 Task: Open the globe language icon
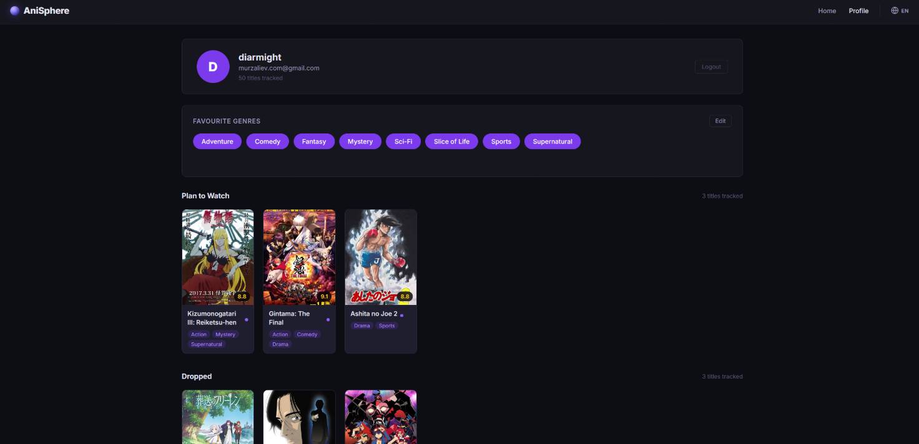(895, 11)
